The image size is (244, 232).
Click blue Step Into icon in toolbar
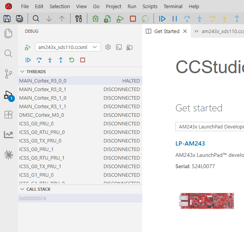(x=200, y=19)
